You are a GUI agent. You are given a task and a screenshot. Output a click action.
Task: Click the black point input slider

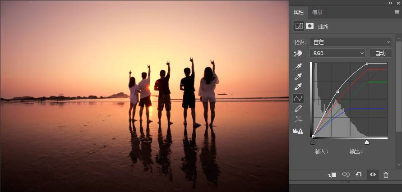[313, 142]
